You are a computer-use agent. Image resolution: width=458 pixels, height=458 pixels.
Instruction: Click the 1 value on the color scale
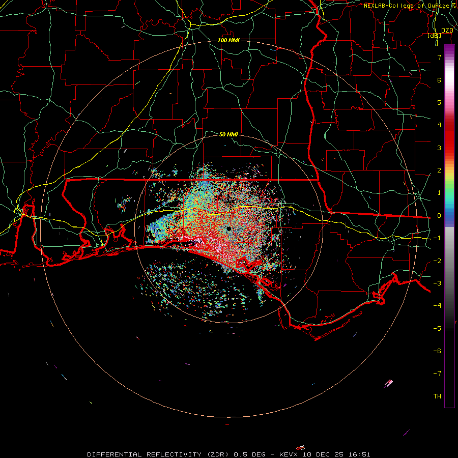click(439, 193)
